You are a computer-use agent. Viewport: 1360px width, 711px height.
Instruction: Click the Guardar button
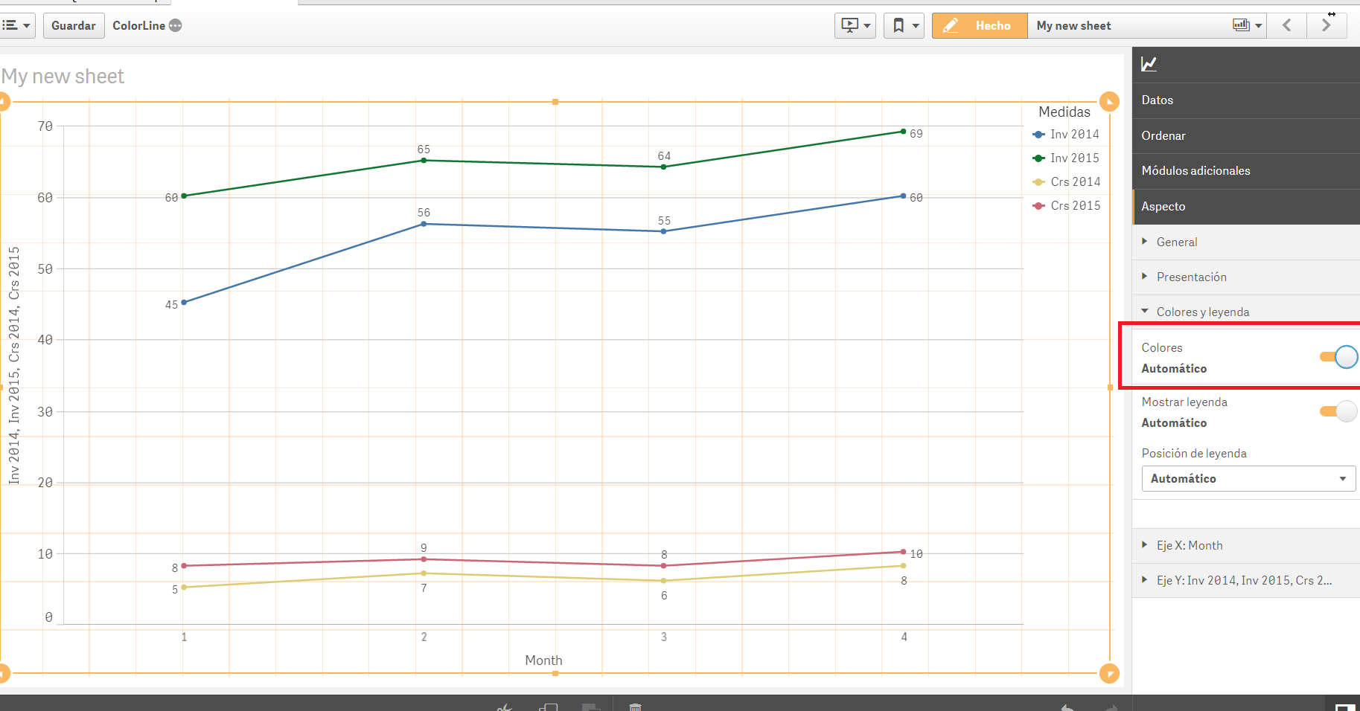(74, 25)
